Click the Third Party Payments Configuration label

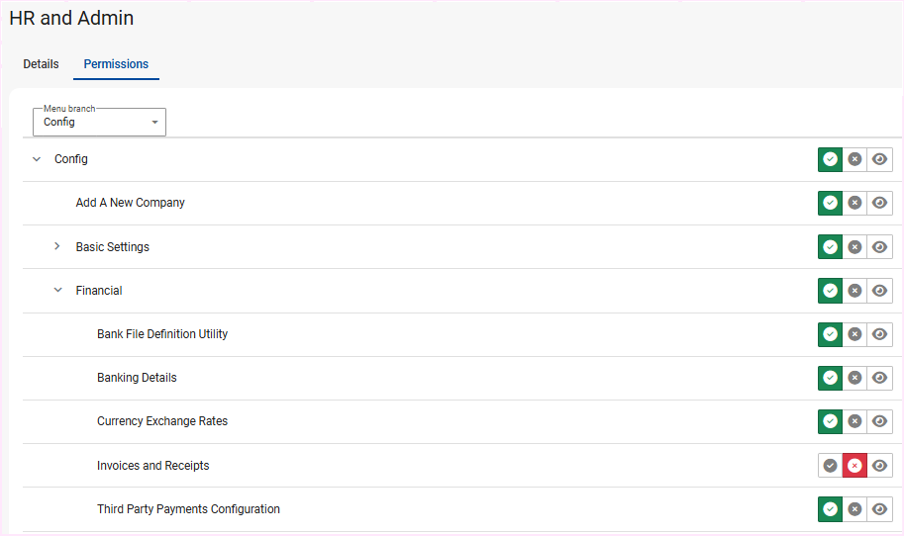pyautogui.click(x=188, y=509)
